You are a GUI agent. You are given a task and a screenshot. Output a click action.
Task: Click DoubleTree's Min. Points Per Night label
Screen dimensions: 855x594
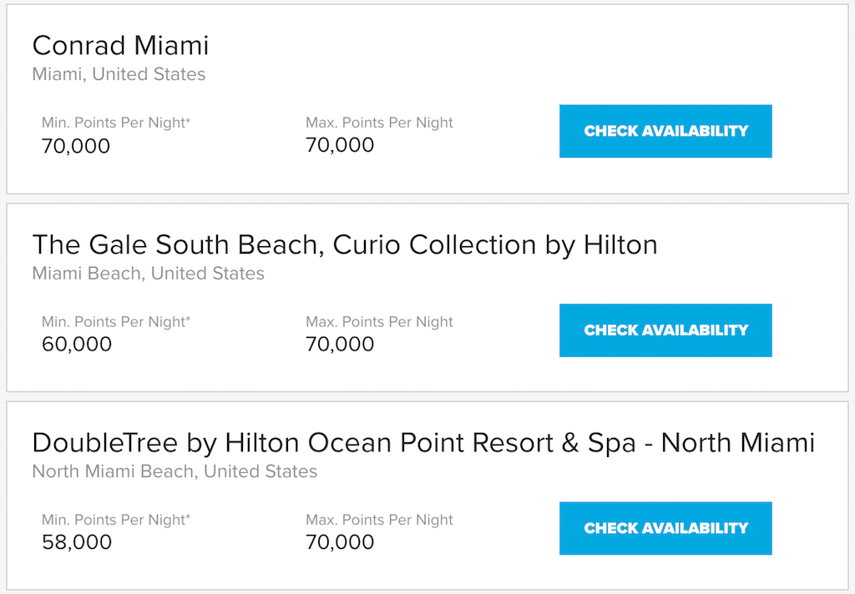pos(116,520)
